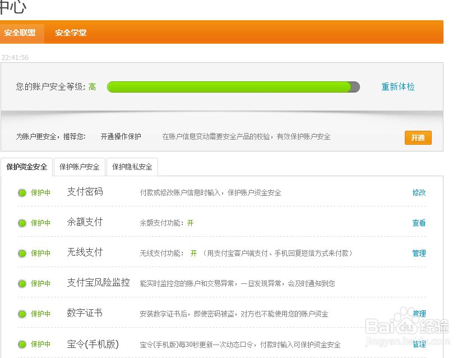This screenshot has width=476, height=358.
Task: Click the security level value 高
Action: [x=93, y=87]
